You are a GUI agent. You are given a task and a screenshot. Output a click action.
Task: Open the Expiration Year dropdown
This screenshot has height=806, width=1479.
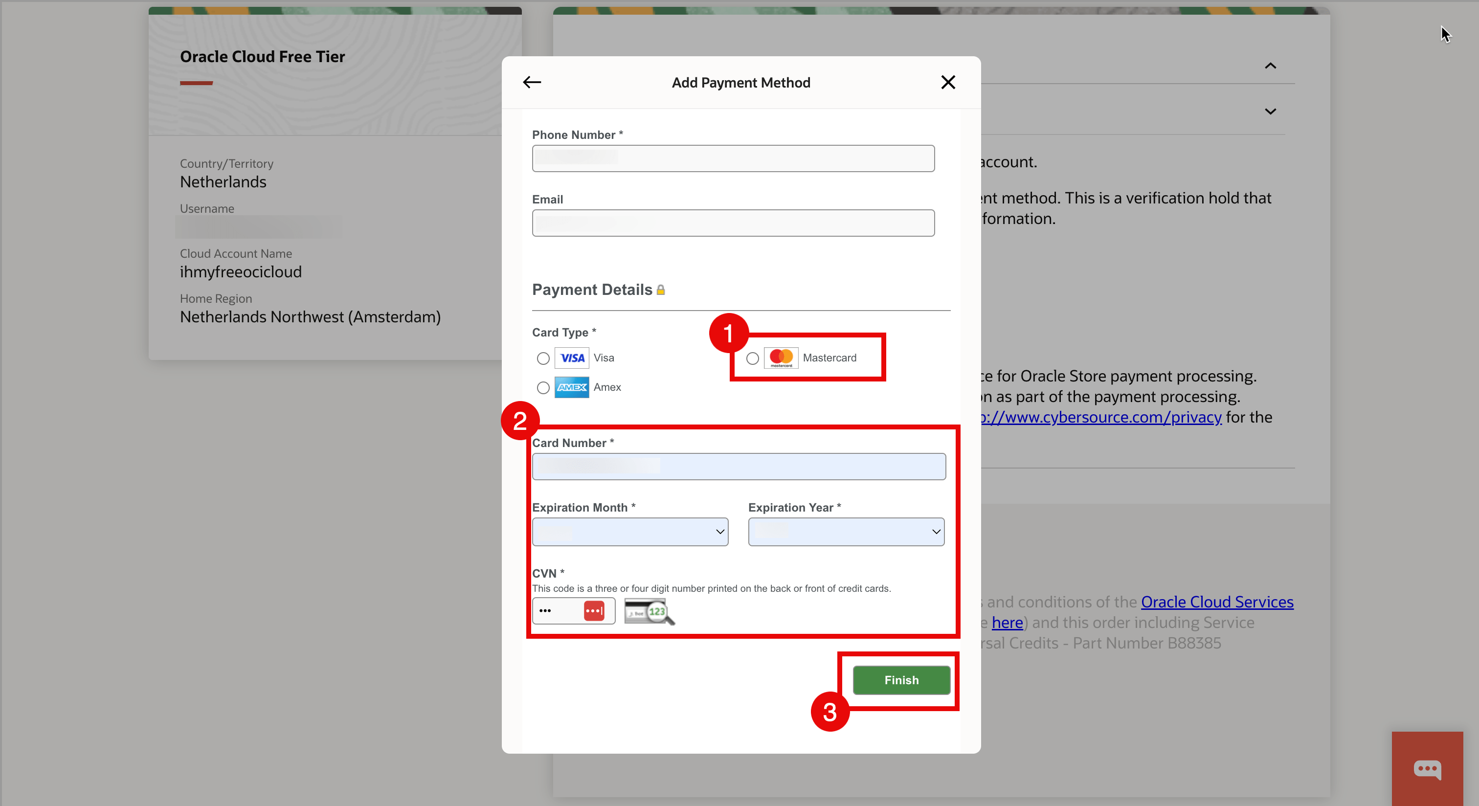click(x=846, y=532)
